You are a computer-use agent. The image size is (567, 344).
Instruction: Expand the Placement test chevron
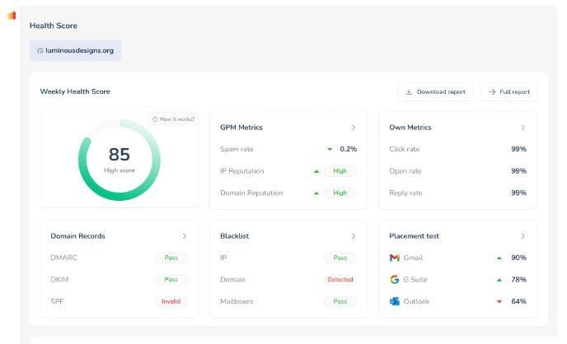pos(522,236)
